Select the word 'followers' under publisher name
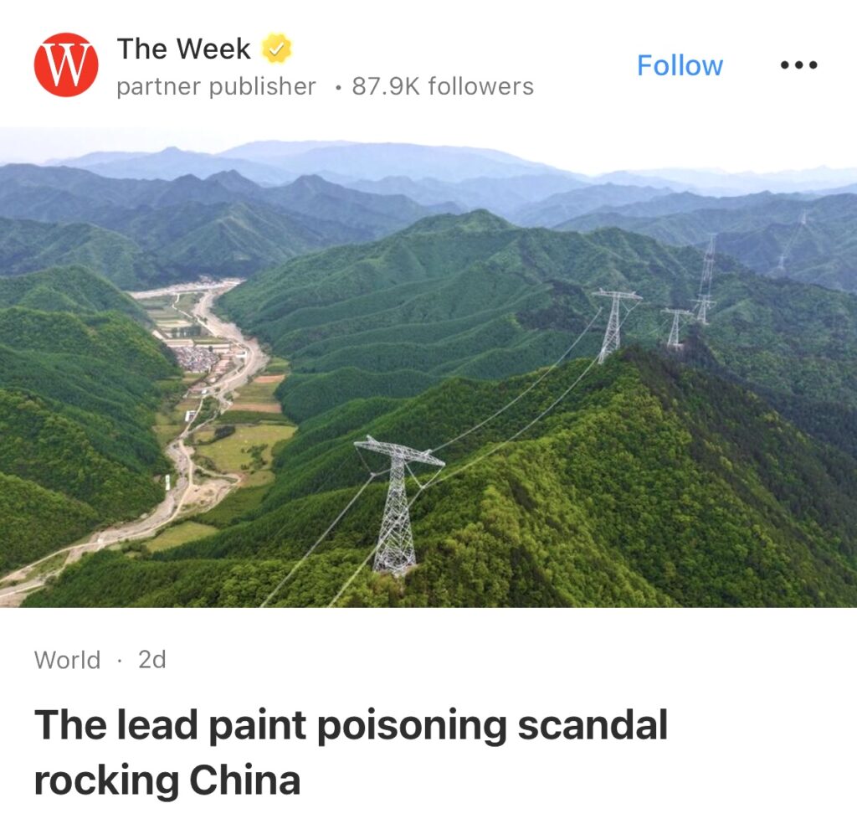Image resolution: width=857 pixels, height=824 pixels. coord(481,86)
